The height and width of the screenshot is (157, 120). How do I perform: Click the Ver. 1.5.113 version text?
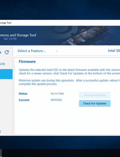(x=10, y=39)
